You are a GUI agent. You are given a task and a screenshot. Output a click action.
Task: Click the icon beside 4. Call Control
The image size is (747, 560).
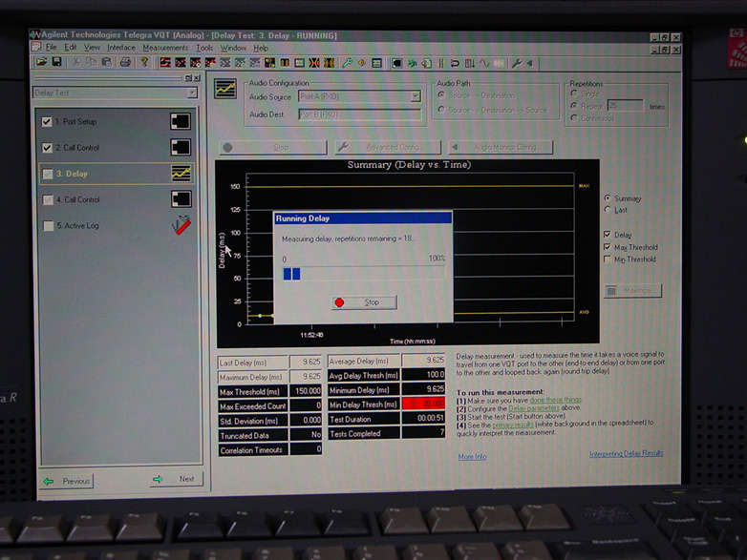(x=181, y=198)
